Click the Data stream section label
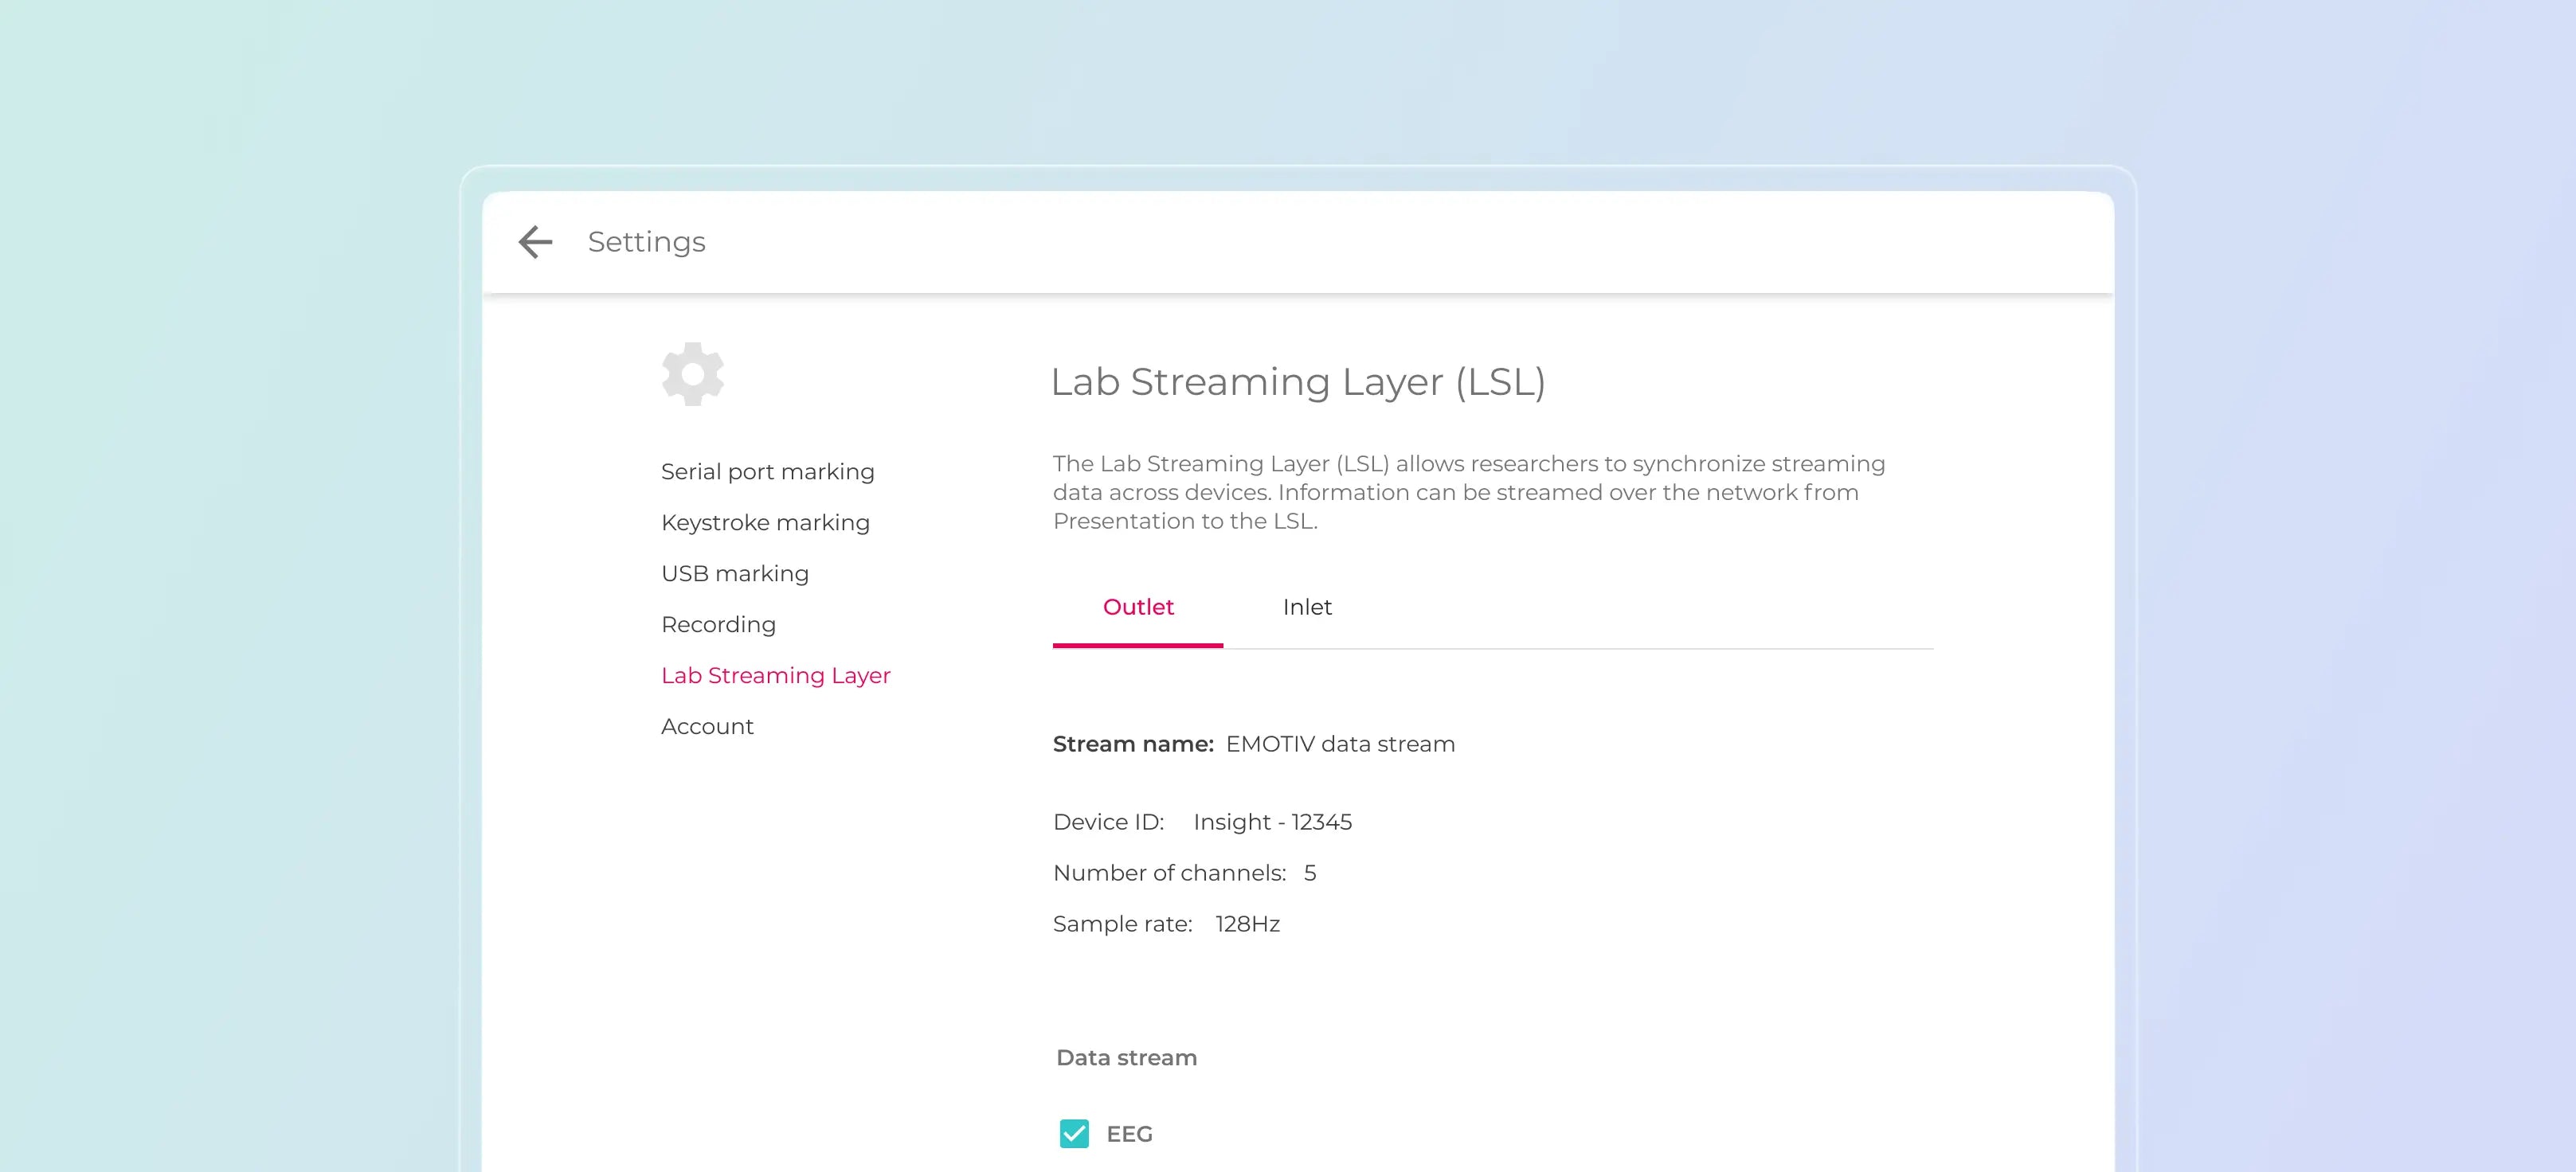 (1126, 1056)
